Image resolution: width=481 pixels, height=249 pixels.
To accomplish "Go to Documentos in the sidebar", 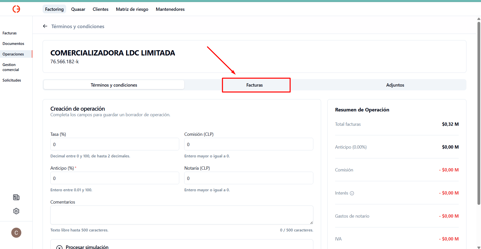I will [13, 44].
